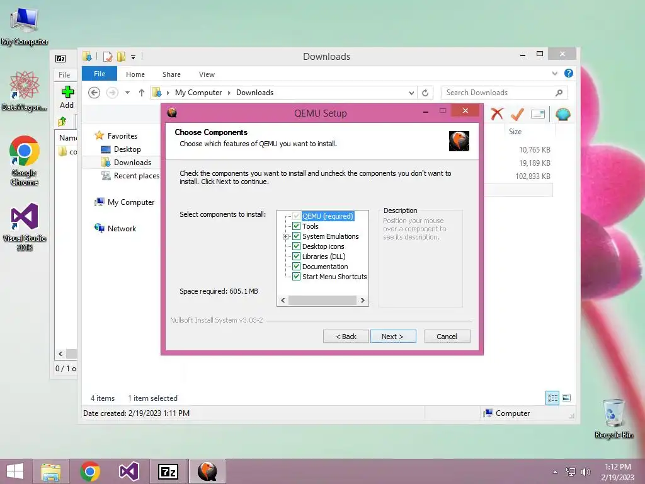Viewport: 645px width, 484px height.
Task: Refresh the Downloads folder
Action: pyautogui.click(x=425, y=93)
